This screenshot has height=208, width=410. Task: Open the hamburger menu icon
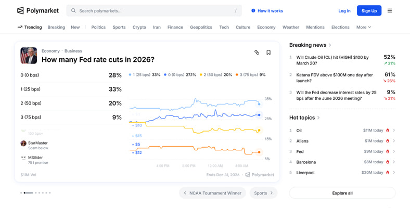[x=390, y=10]
